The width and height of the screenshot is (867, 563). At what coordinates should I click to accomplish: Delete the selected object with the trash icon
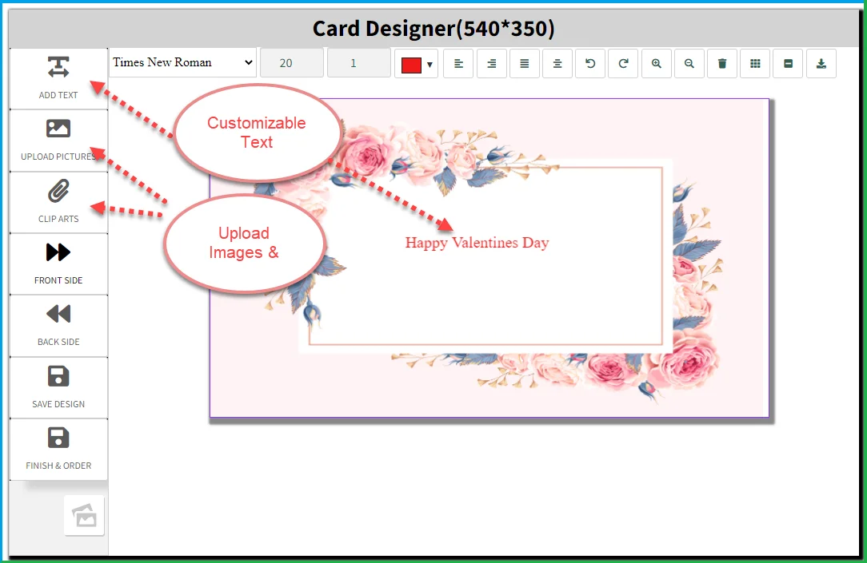pyautogui.click(x=722, y=63)
